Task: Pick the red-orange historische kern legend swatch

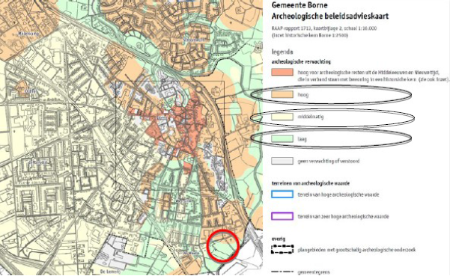Action: coord(282,73)
